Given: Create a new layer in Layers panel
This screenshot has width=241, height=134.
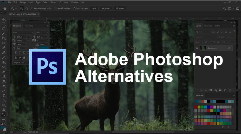Looking at the screenshot, I should (x=225, y=90).
